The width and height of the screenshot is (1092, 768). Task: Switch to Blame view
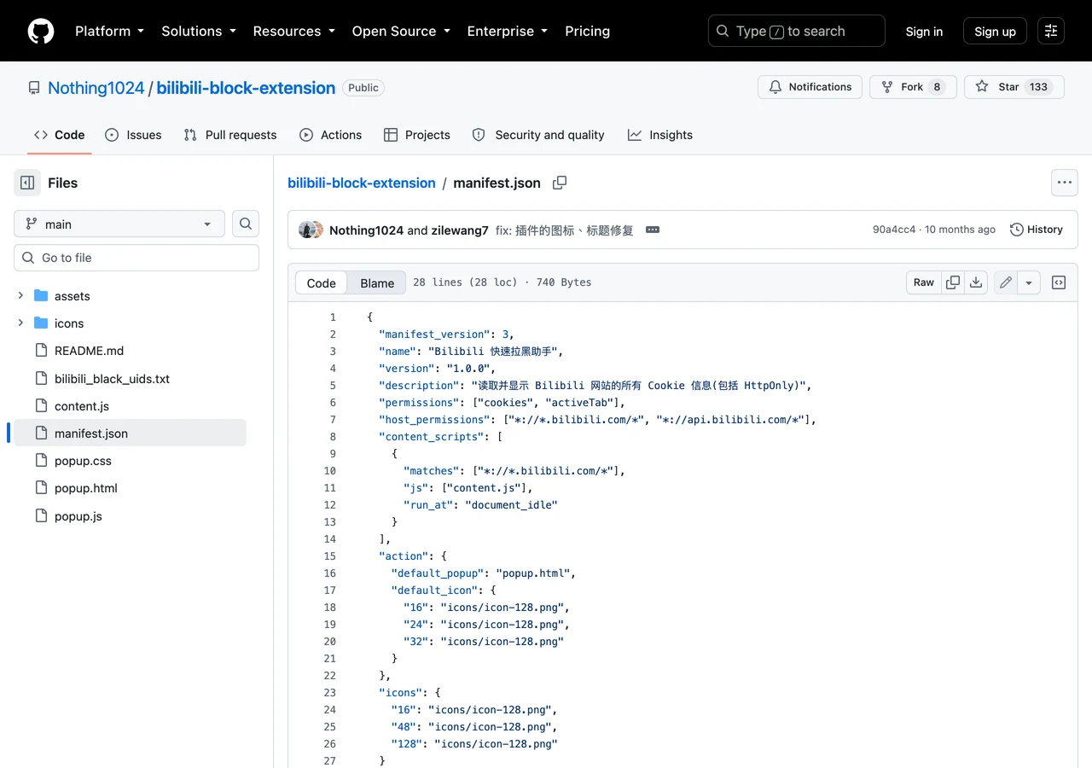pyautogui.click(x=377, y=283)
